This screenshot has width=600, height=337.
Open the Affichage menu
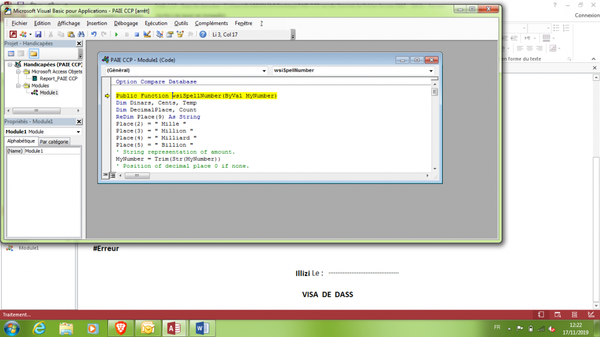coord(68,23)
